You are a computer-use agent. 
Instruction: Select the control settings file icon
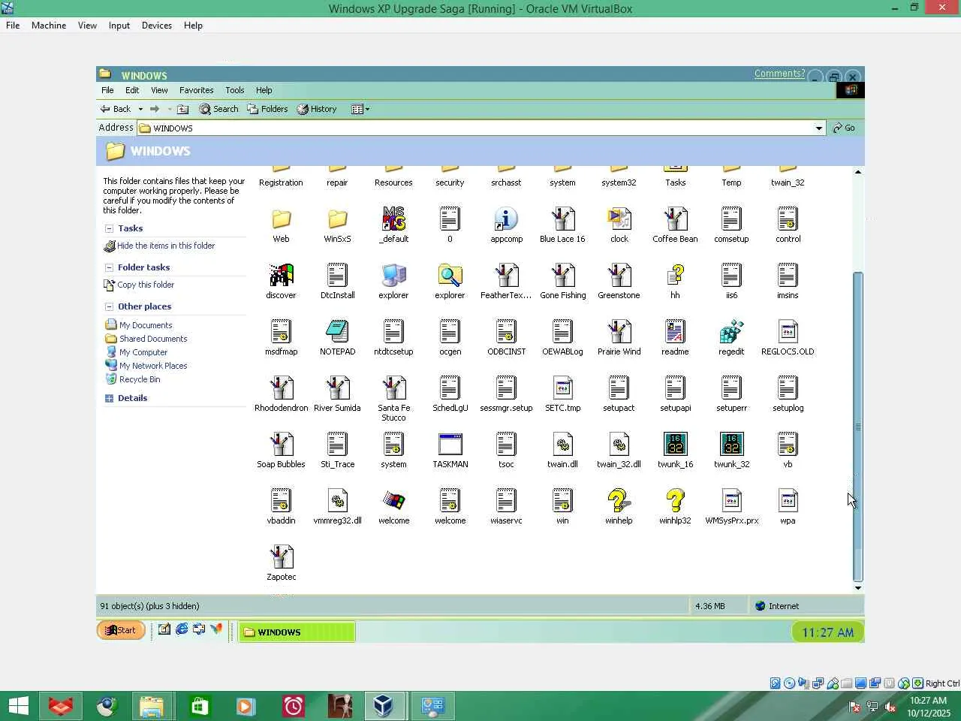click(788, 219)
